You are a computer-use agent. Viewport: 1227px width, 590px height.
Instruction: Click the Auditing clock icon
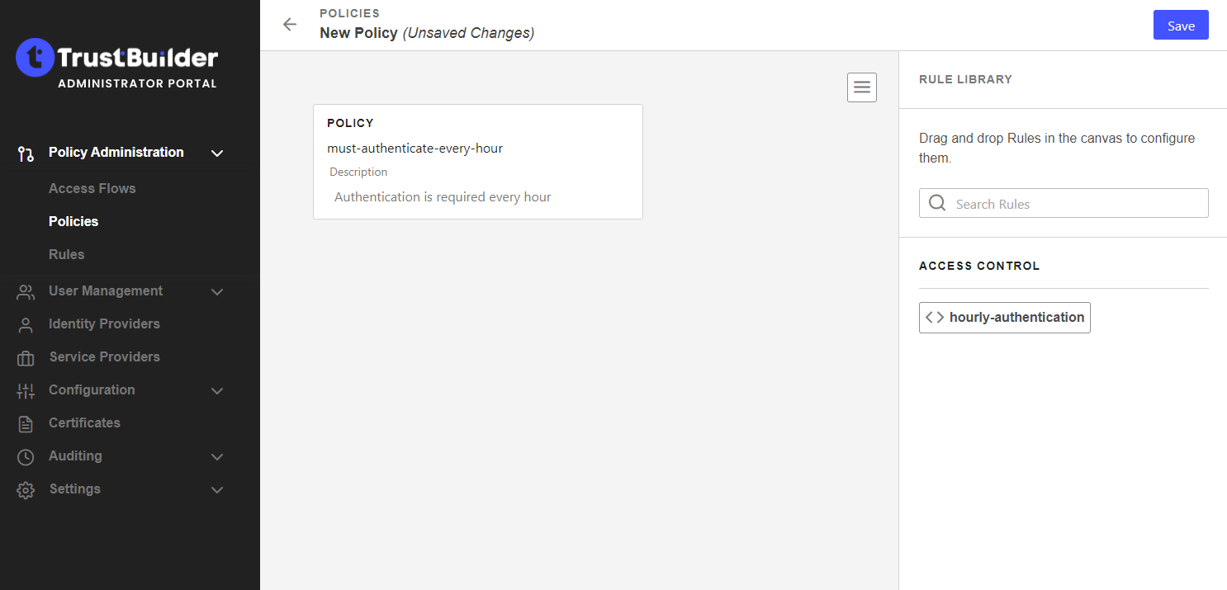point(26,456)
